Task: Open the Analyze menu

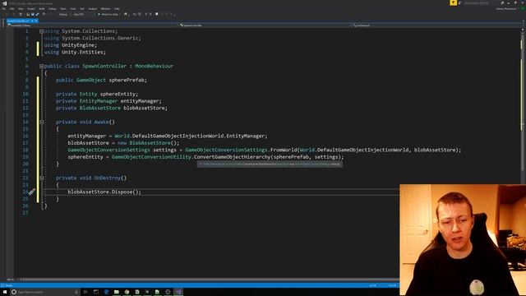Action: pyautogui.click(x=93, y=9)
